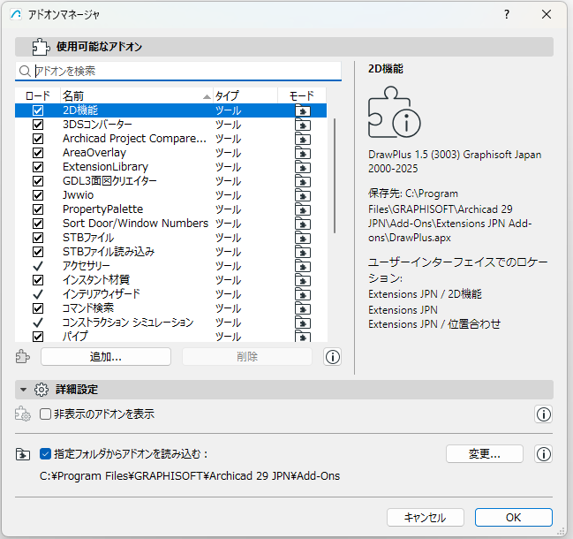Select the GDL3面図クリエイター row
The image size is (573, 539).
click(170, 181)
